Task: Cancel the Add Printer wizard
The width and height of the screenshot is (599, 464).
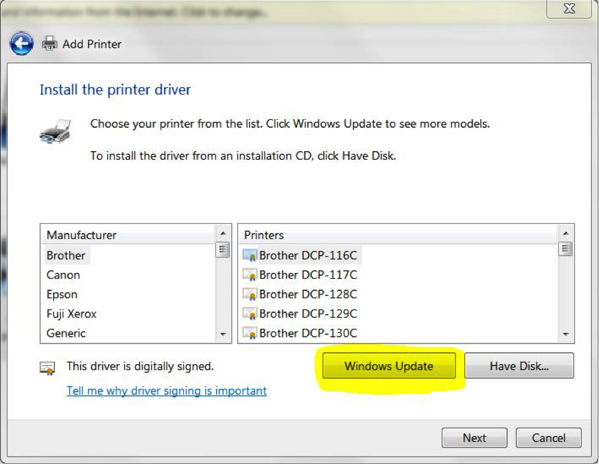Action: tap(548, 438)
